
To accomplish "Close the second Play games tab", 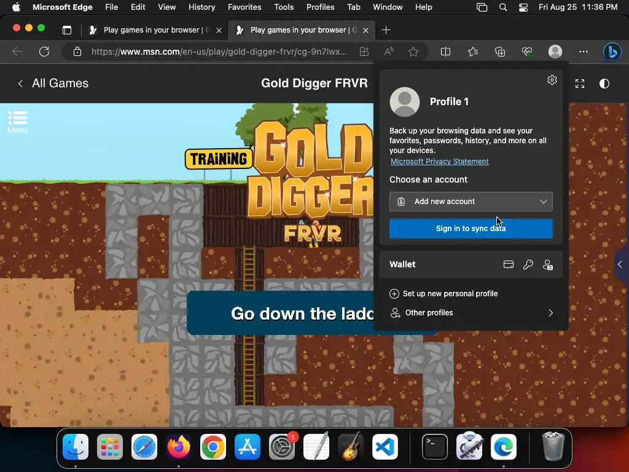I will (x=366, y=31).
